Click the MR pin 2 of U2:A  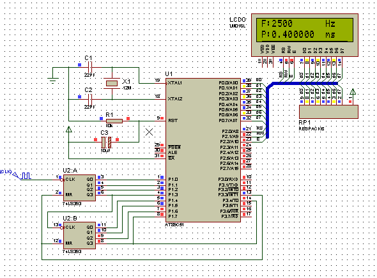click(58, 194)
